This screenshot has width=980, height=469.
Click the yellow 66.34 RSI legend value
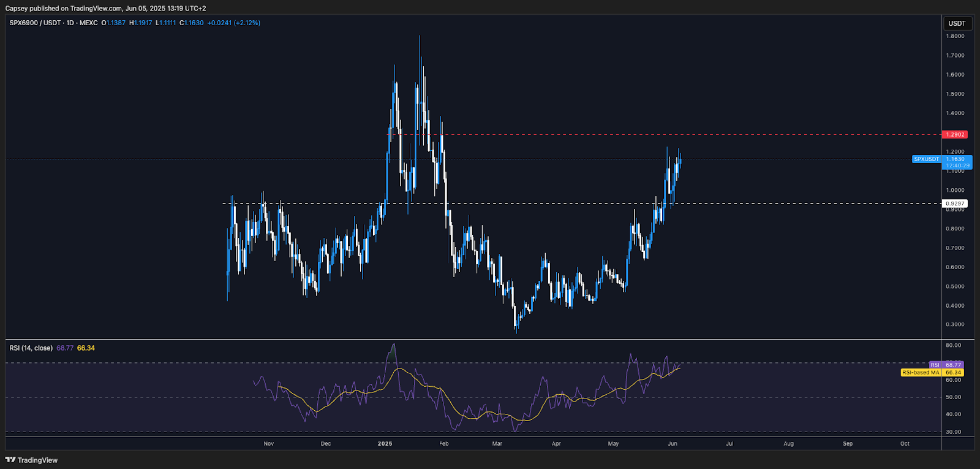coord(86,348)
